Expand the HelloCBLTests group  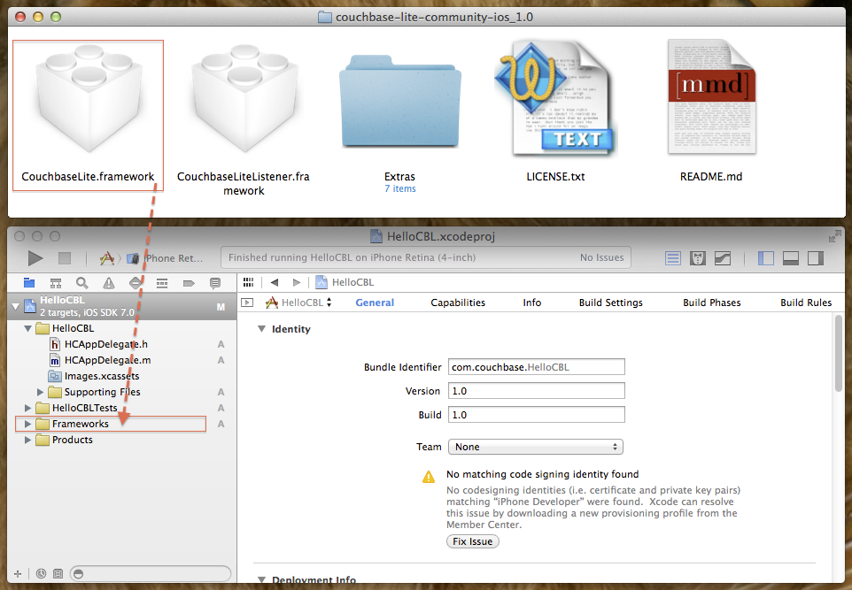(27, 408)
